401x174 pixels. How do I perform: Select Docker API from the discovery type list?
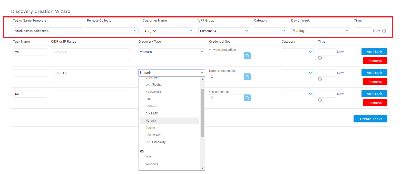pos(153,135)
